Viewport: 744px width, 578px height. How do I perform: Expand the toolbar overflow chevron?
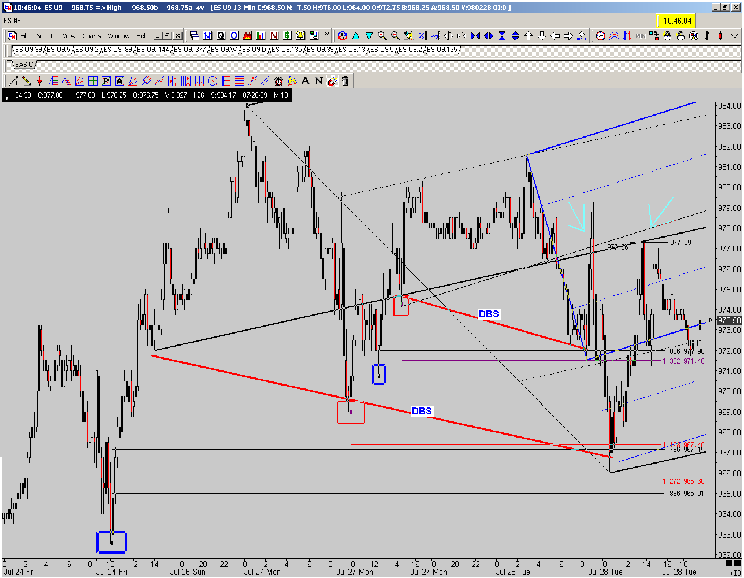tap(326, 34)
